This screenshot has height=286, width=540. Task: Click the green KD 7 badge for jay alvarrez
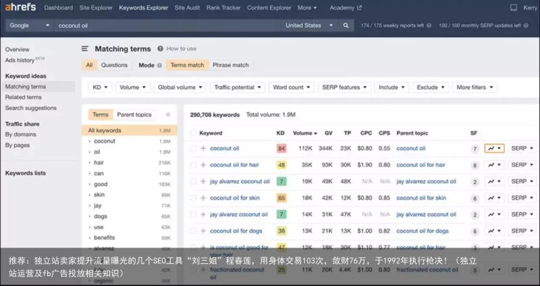[x=281, y=181]
